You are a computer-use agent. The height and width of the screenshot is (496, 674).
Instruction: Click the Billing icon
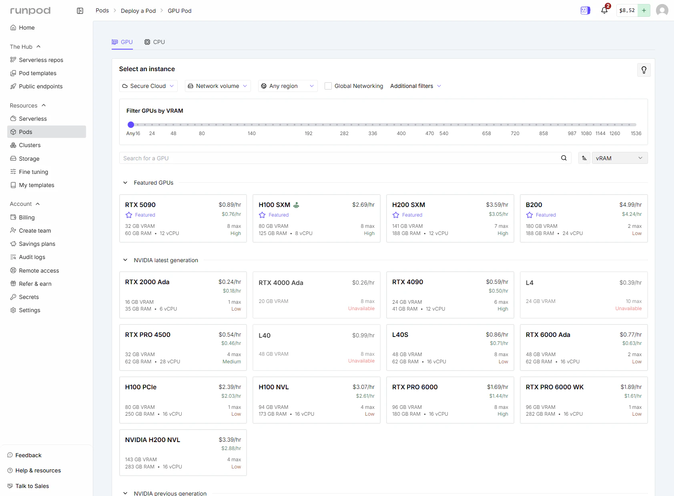point(13,217)
